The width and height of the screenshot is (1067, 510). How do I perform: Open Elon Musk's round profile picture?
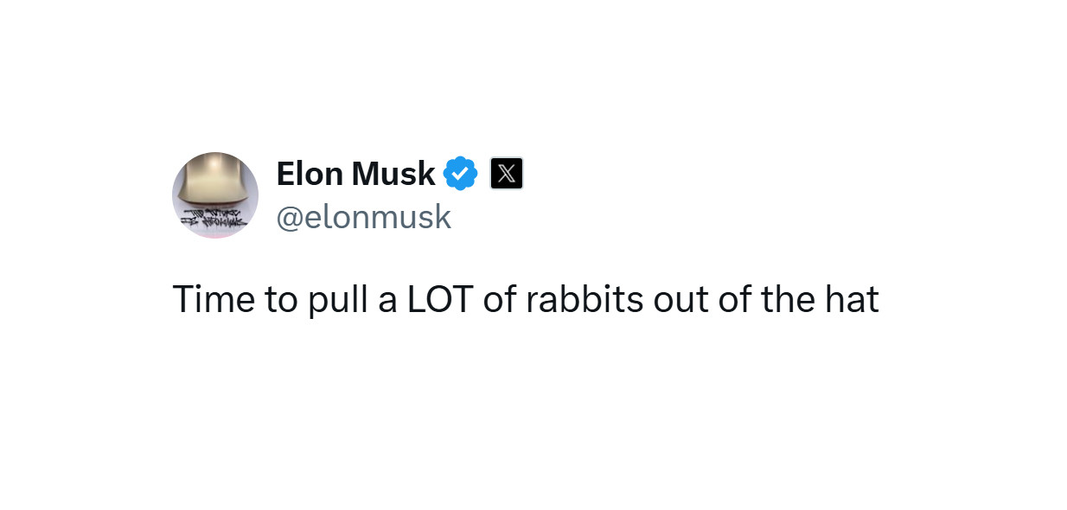pyautogui.click(x=215, y=195)
